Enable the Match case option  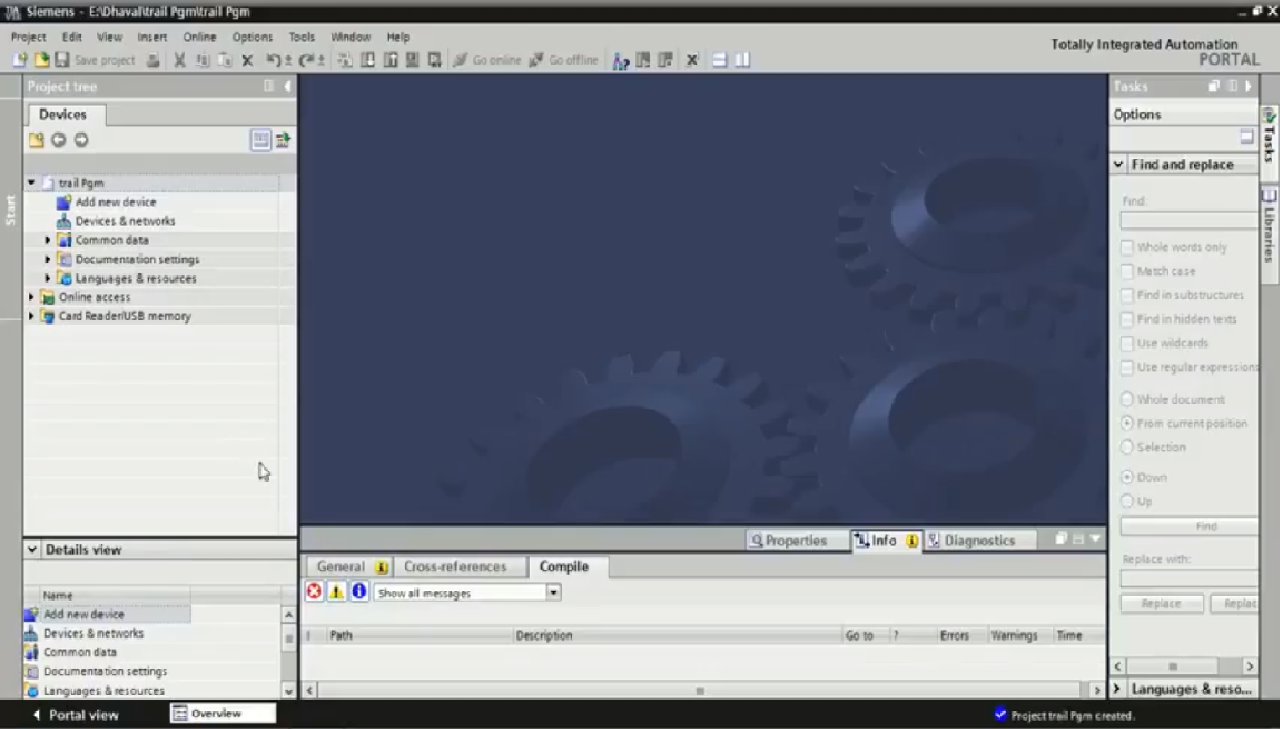(x=1127, y=271)
